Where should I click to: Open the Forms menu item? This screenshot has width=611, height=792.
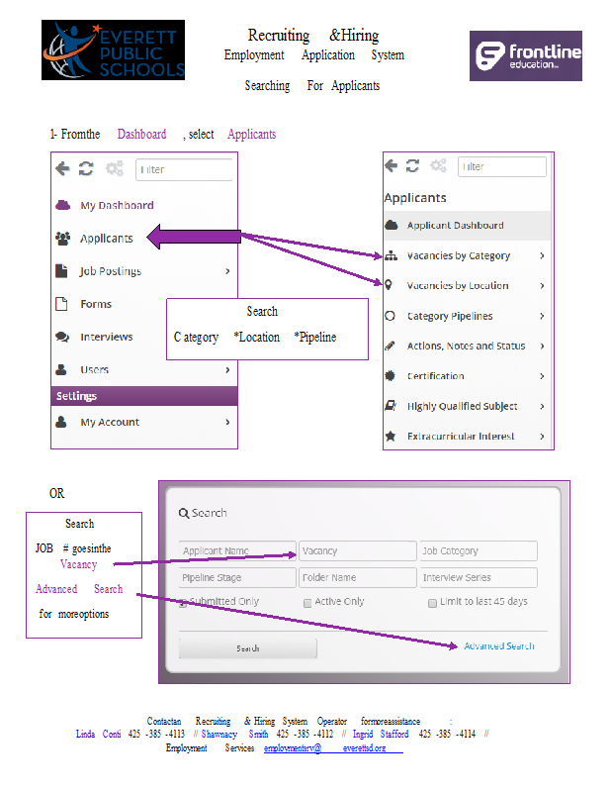pos(96,304)
